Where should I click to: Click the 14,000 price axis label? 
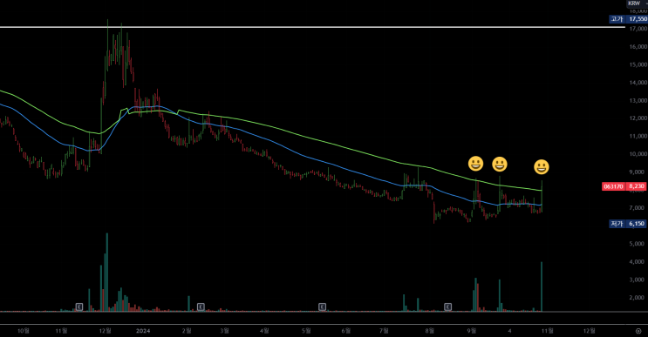tap(638, 83)
